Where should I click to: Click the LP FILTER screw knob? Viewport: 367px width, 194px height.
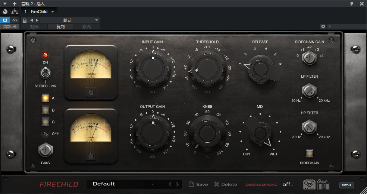310,91
